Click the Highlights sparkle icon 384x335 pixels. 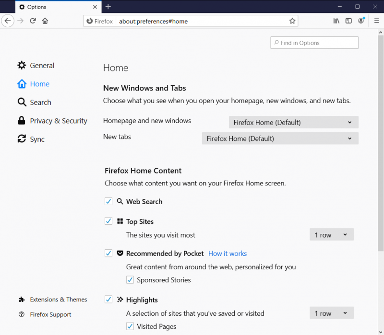tap(120, 300)
